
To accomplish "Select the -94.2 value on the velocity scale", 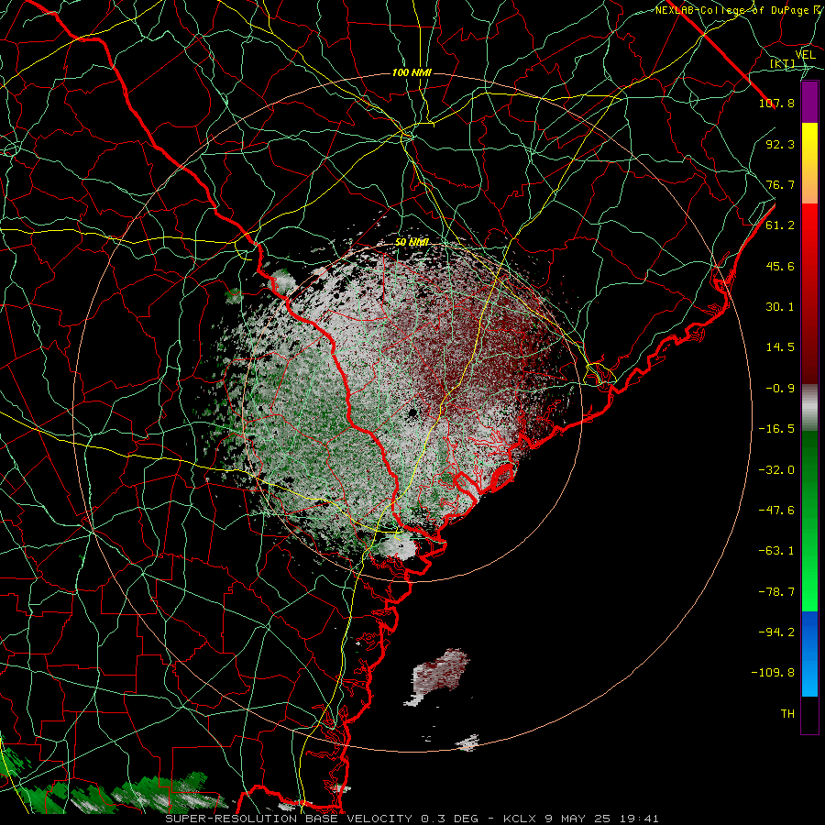I will coord(776,632).
